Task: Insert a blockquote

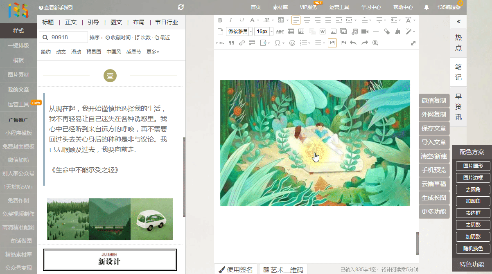Action: (231, 43)
